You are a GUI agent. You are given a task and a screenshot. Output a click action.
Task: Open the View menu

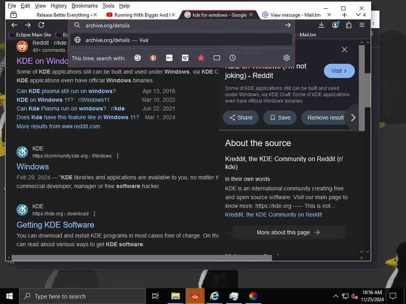[x=40, y=6]
